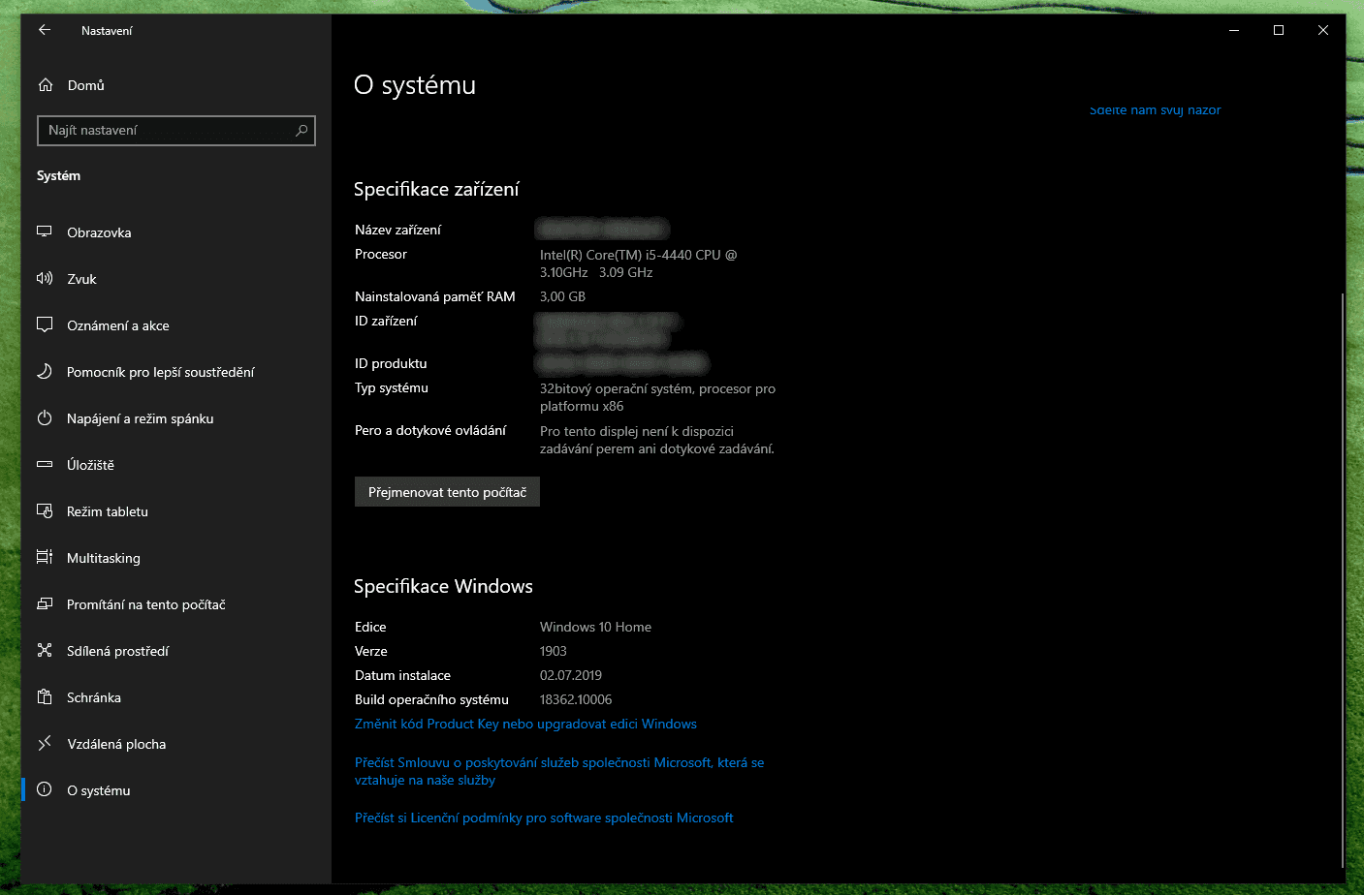The width and height of the screenshot is (1364, 895).
Task: Click Přejmenovat tento počítač button
Action: 447,492
